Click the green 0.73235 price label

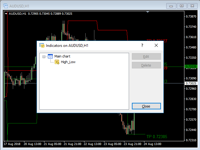click(x=191, y=67)
